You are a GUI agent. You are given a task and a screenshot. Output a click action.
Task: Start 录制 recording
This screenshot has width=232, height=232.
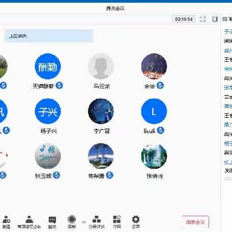pyautogui.click(x=72, y=222)
